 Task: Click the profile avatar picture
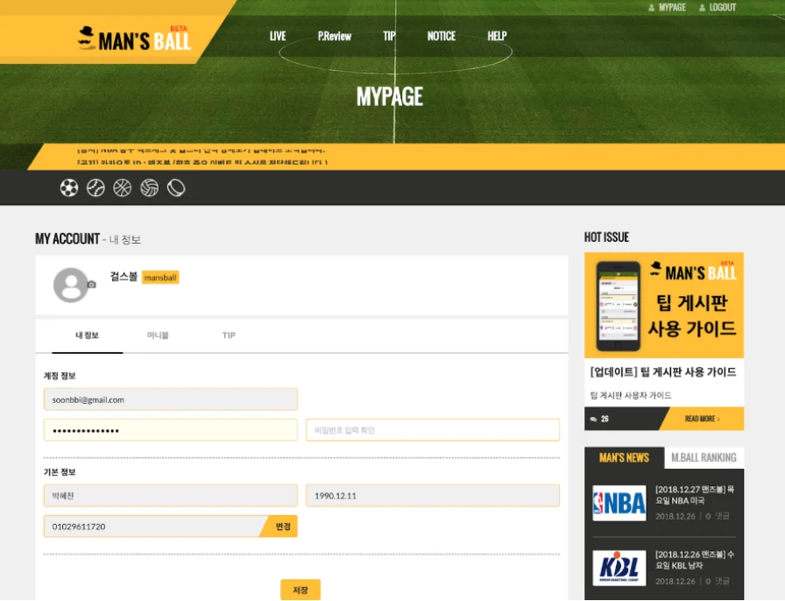71,285
